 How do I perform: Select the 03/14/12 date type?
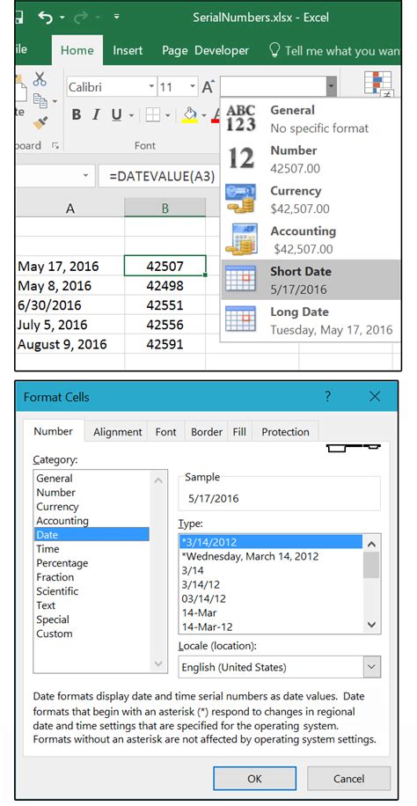pyautogui.click(x=269, y=599)
